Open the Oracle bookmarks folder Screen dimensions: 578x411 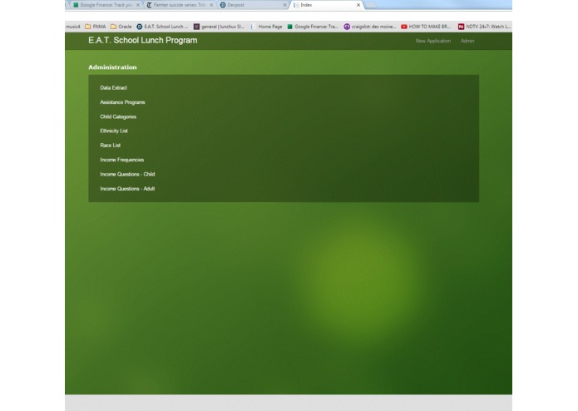[121, 27]
